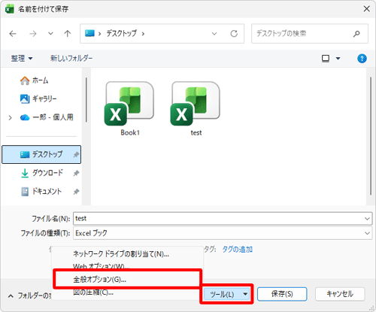Screen dimensions: 376x312
Task: Click the 保存(S) button
Action: click(x=282, y=294)
